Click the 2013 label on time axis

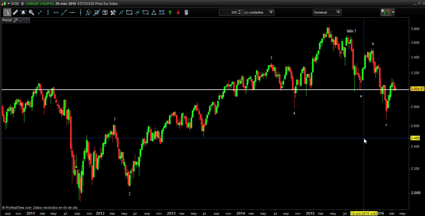171,213
